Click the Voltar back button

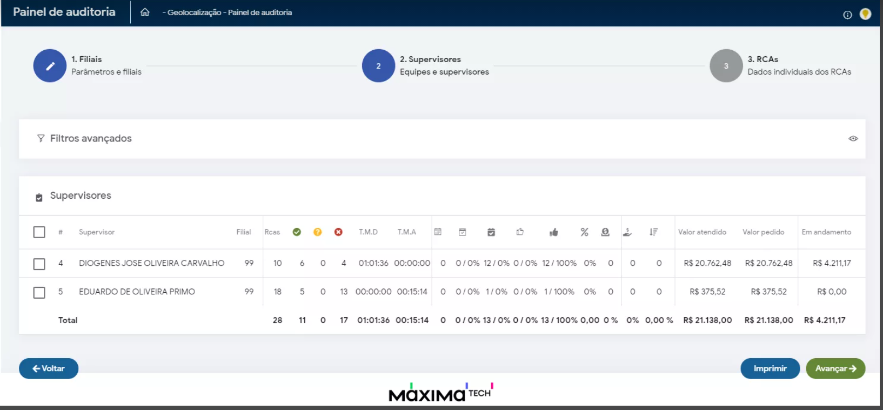click(x=49, y=368)
